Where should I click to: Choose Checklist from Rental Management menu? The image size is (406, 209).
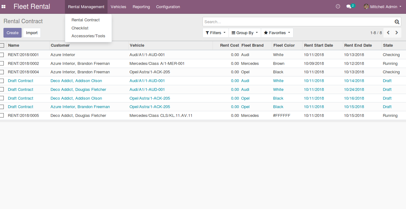coord(80,28)
